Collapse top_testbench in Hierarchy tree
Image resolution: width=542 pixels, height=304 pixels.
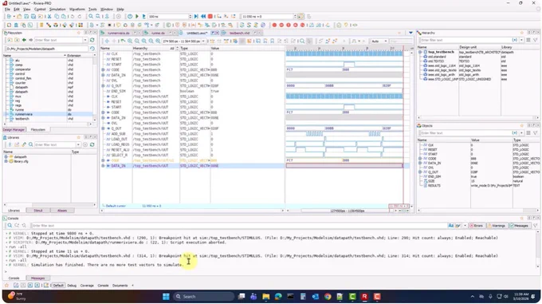click(x=420, y=52)
